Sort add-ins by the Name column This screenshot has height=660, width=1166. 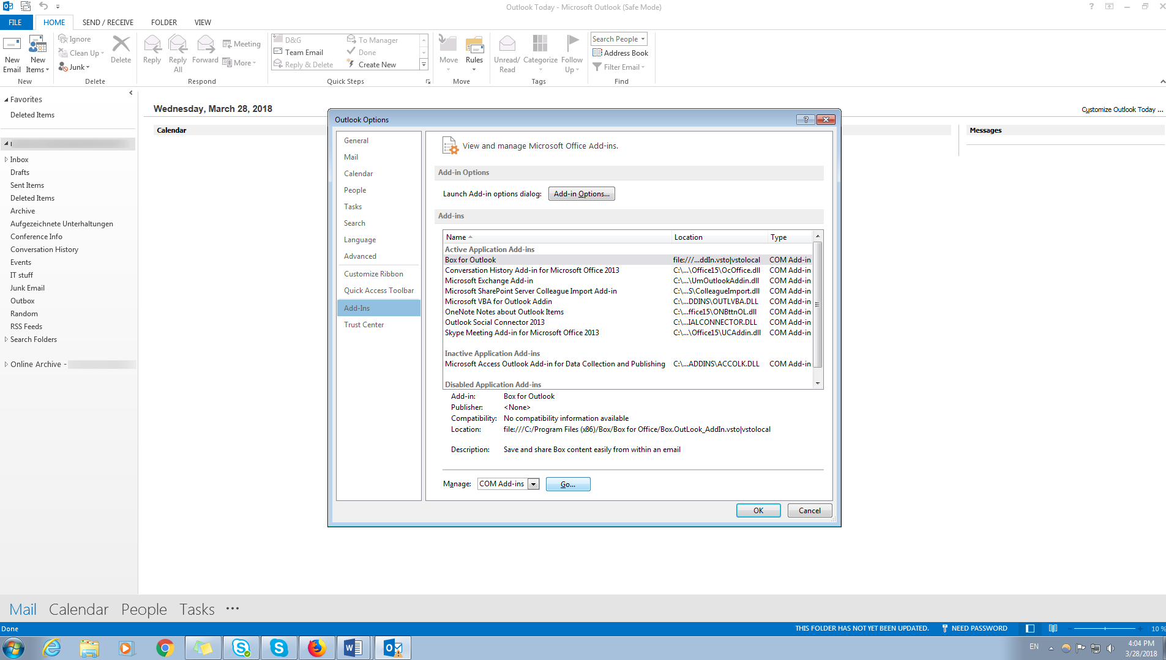pyautogui.click(x=557, y=237)
